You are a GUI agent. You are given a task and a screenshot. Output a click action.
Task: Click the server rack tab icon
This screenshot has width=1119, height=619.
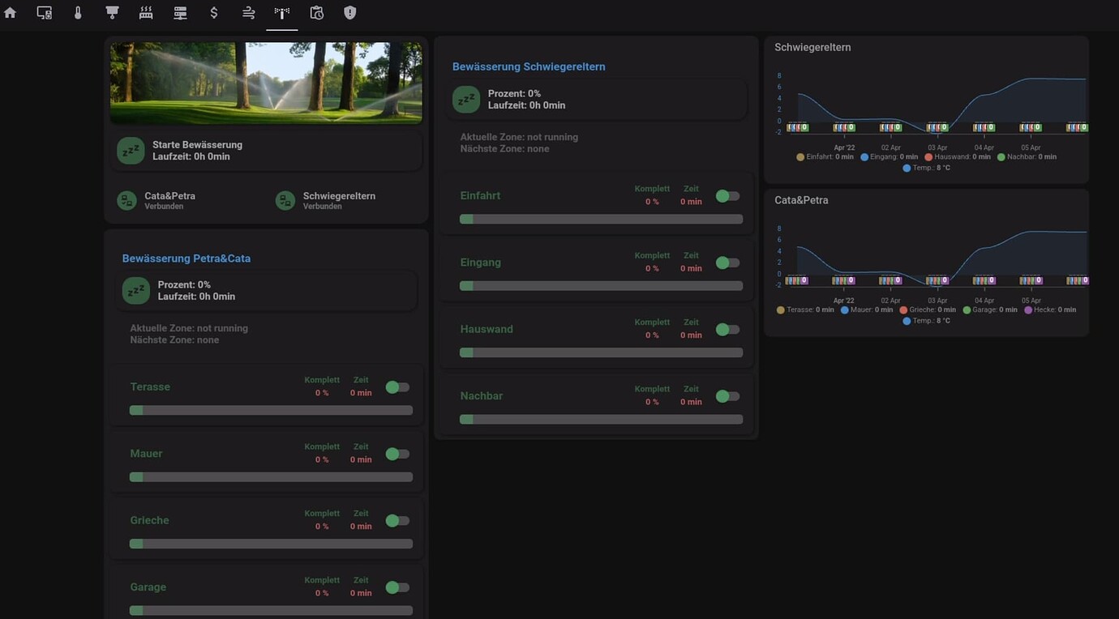tap(179, 12)
